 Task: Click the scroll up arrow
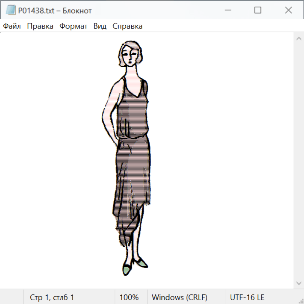click(299, 39)
